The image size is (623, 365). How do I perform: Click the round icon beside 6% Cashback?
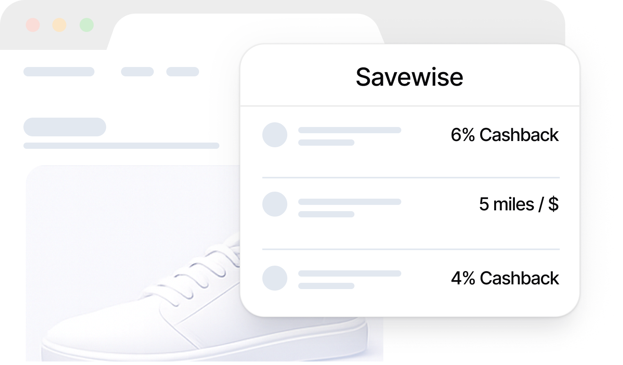pos(275,135)
